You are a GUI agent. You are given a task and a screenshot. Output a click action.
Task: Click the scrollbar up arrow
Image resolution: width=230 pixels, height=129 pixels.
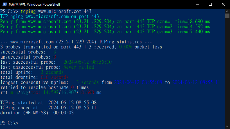point(227,11)
